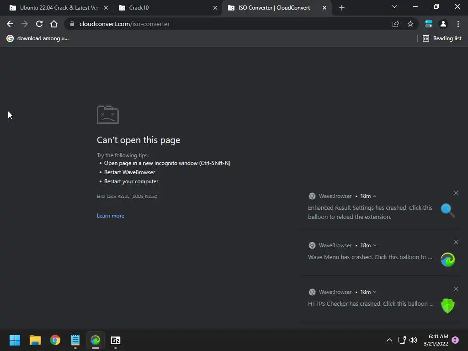
Task: Close the Ubuntu 22.04 Crack tab
Action: [x=106, y=8]
